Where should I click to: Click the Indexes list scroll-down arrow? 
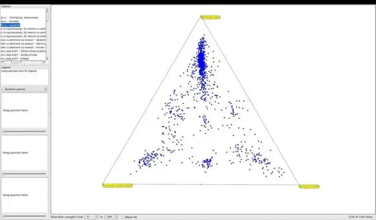click(x=47, y=59)
